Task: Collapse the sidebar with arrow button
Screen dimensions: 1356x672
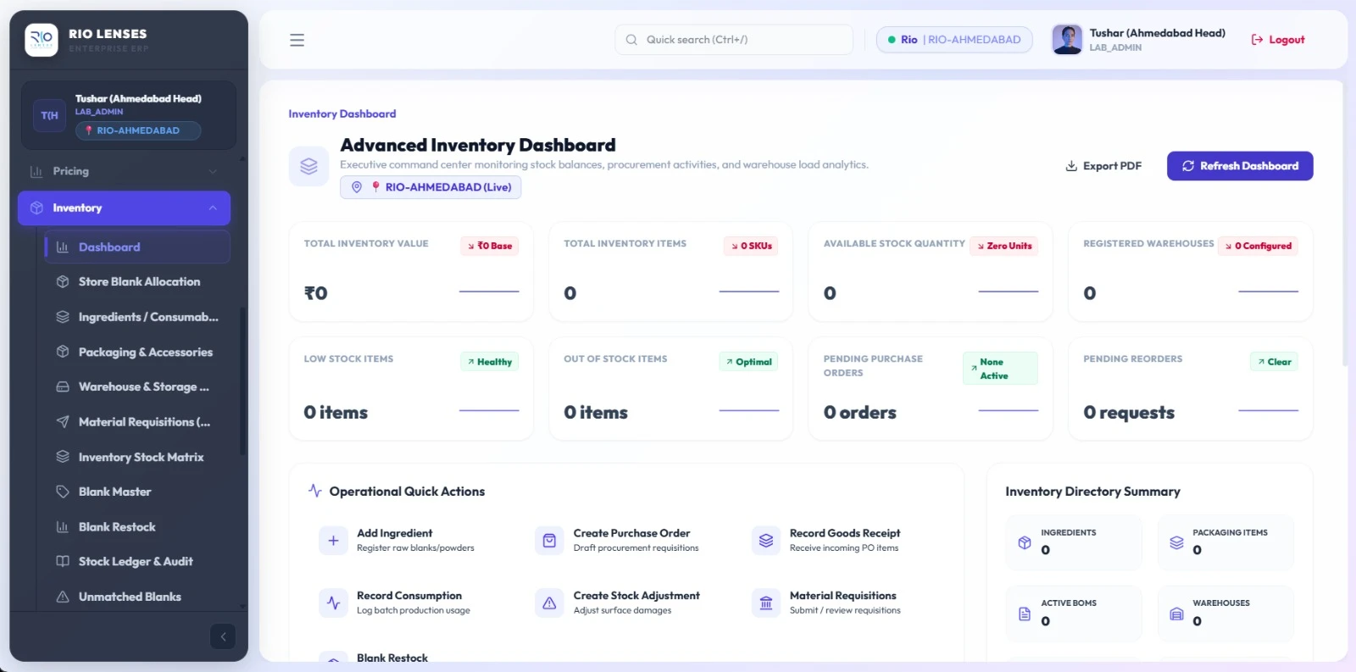Action: pos(223,636)
